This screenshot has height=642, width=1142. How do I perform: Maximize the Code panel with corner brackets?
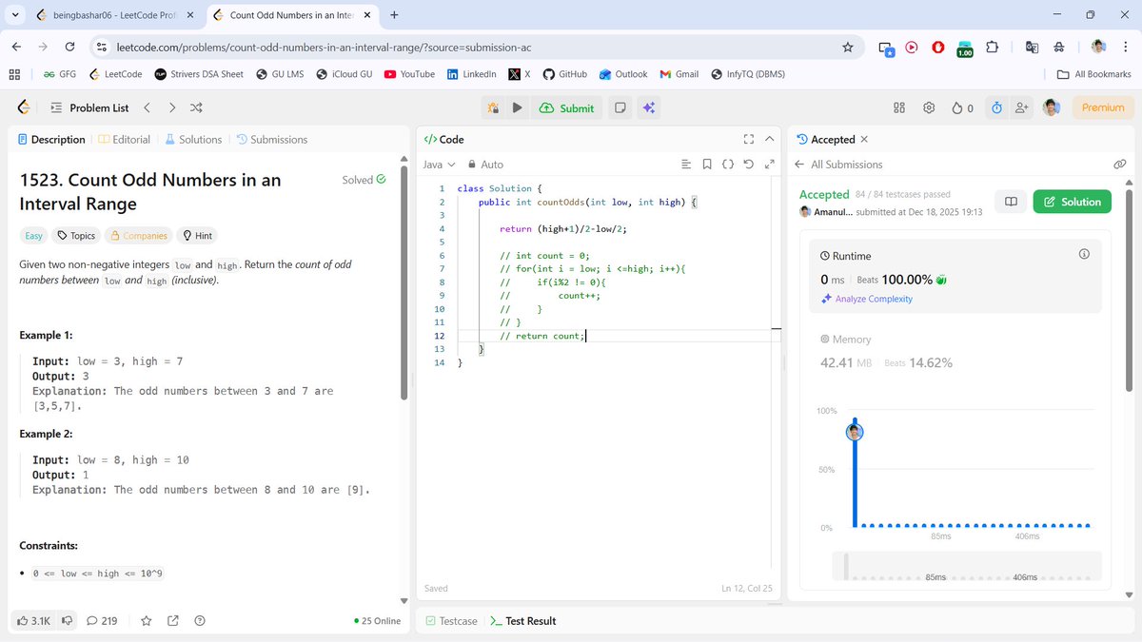748,139
